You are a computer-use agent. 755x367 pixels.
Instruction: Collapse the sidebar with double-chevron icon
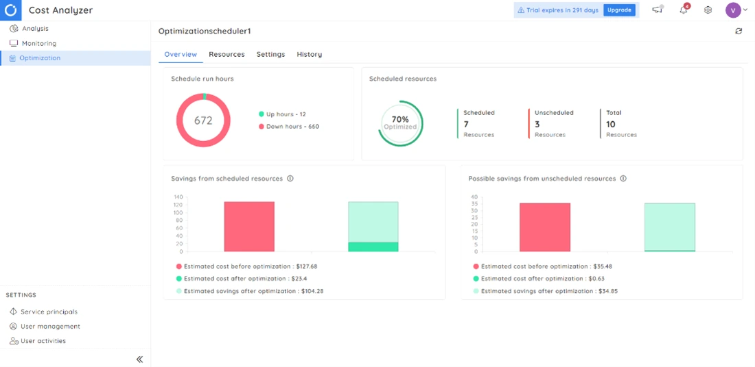(x=139, y=359)
